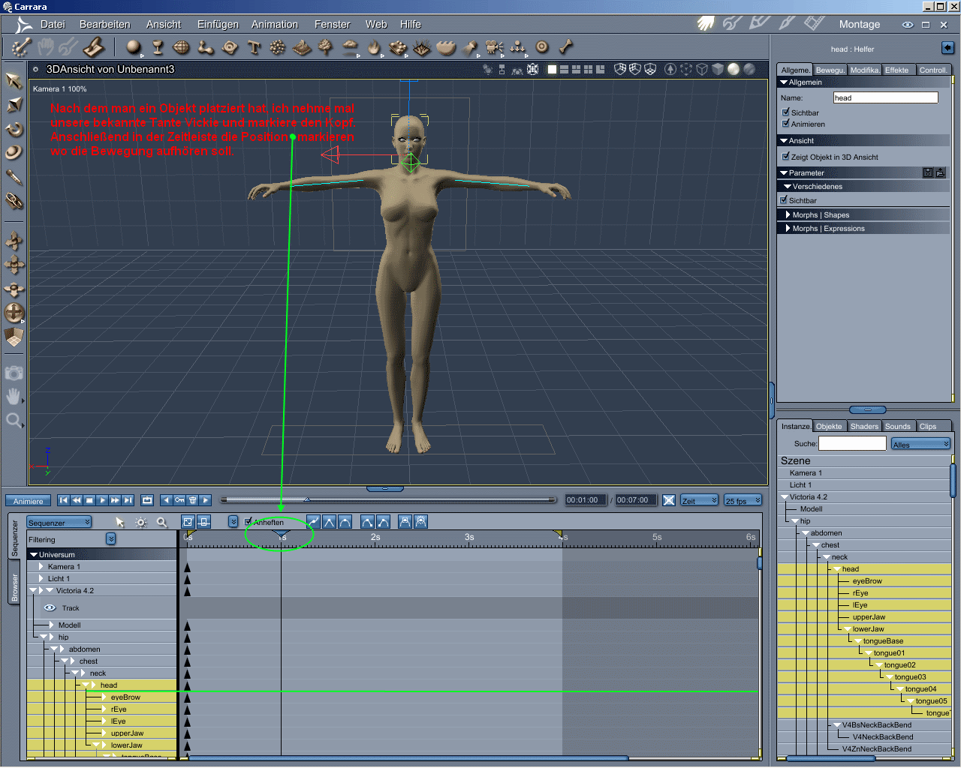
Task: Open the 25 fps dropdown
Action: coord(743,500)
